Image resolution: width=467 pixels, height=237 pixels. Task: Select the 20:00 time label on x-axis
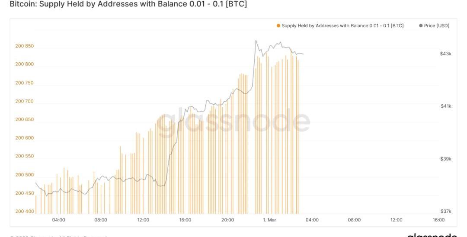(227, 220)
